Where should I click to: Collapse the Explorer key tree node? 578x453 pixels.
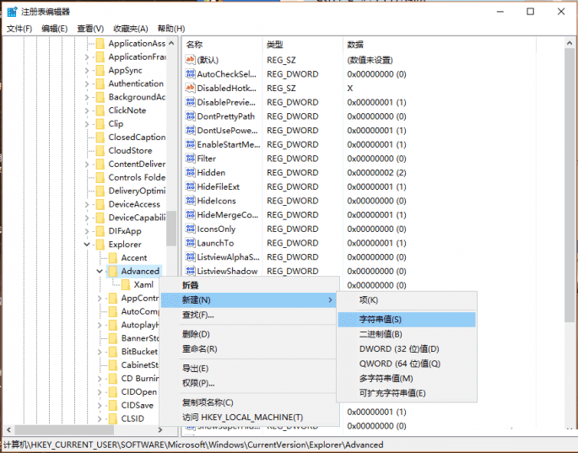(x=87, y=245)
